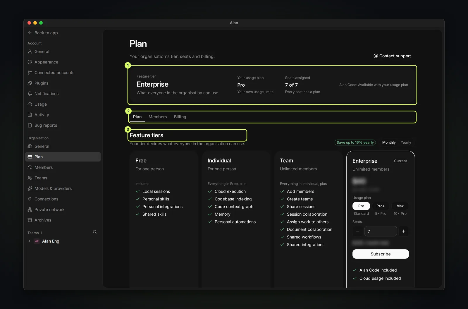Click the Cloud usage included row
This screenshot has height=309, width=468.
pos(377,278)
